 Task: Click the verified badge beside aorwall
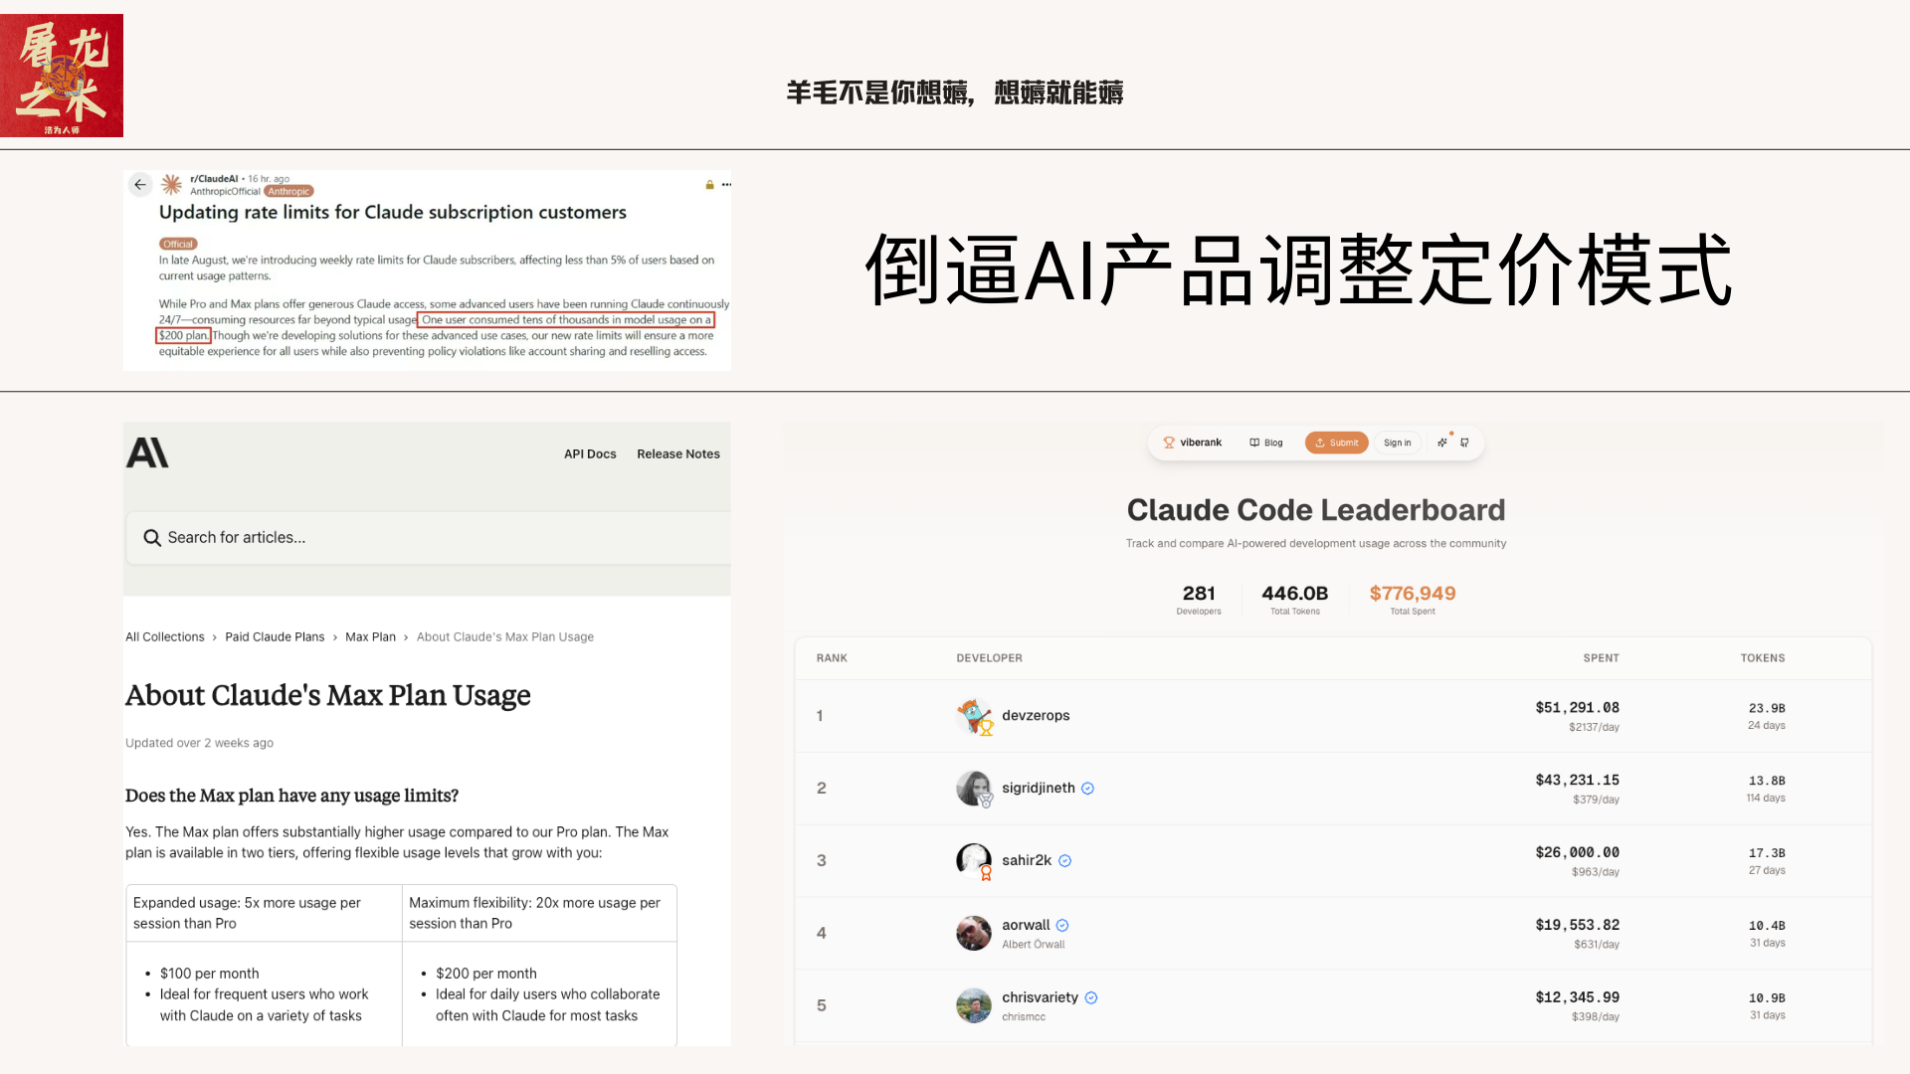click(1062, 926)
